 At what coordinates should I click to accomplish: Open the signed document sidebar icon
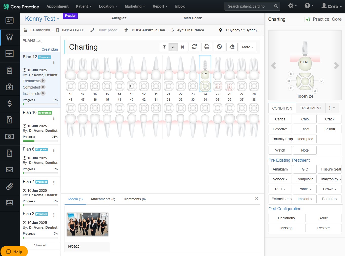pyautogui.click(x=10, y=153)
